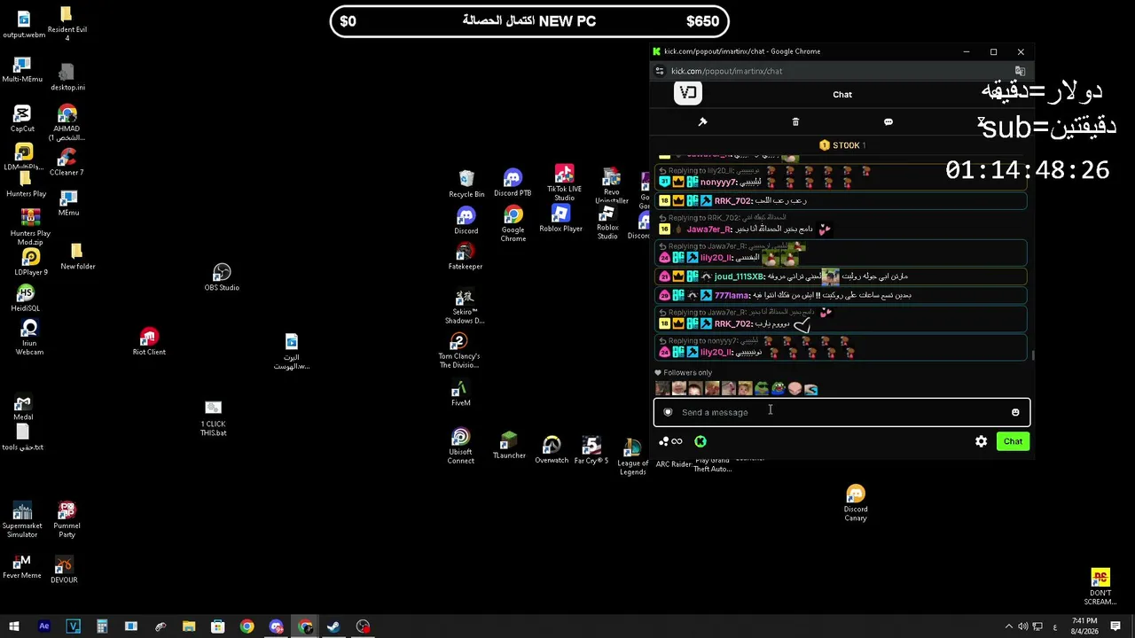Select the Chat header title
Viewport: 1135px width, 638px height.
pos(842,94)
